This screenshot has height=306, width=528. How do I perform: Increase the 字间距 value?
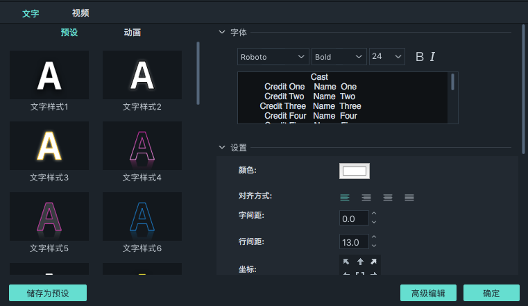(374, 214)
